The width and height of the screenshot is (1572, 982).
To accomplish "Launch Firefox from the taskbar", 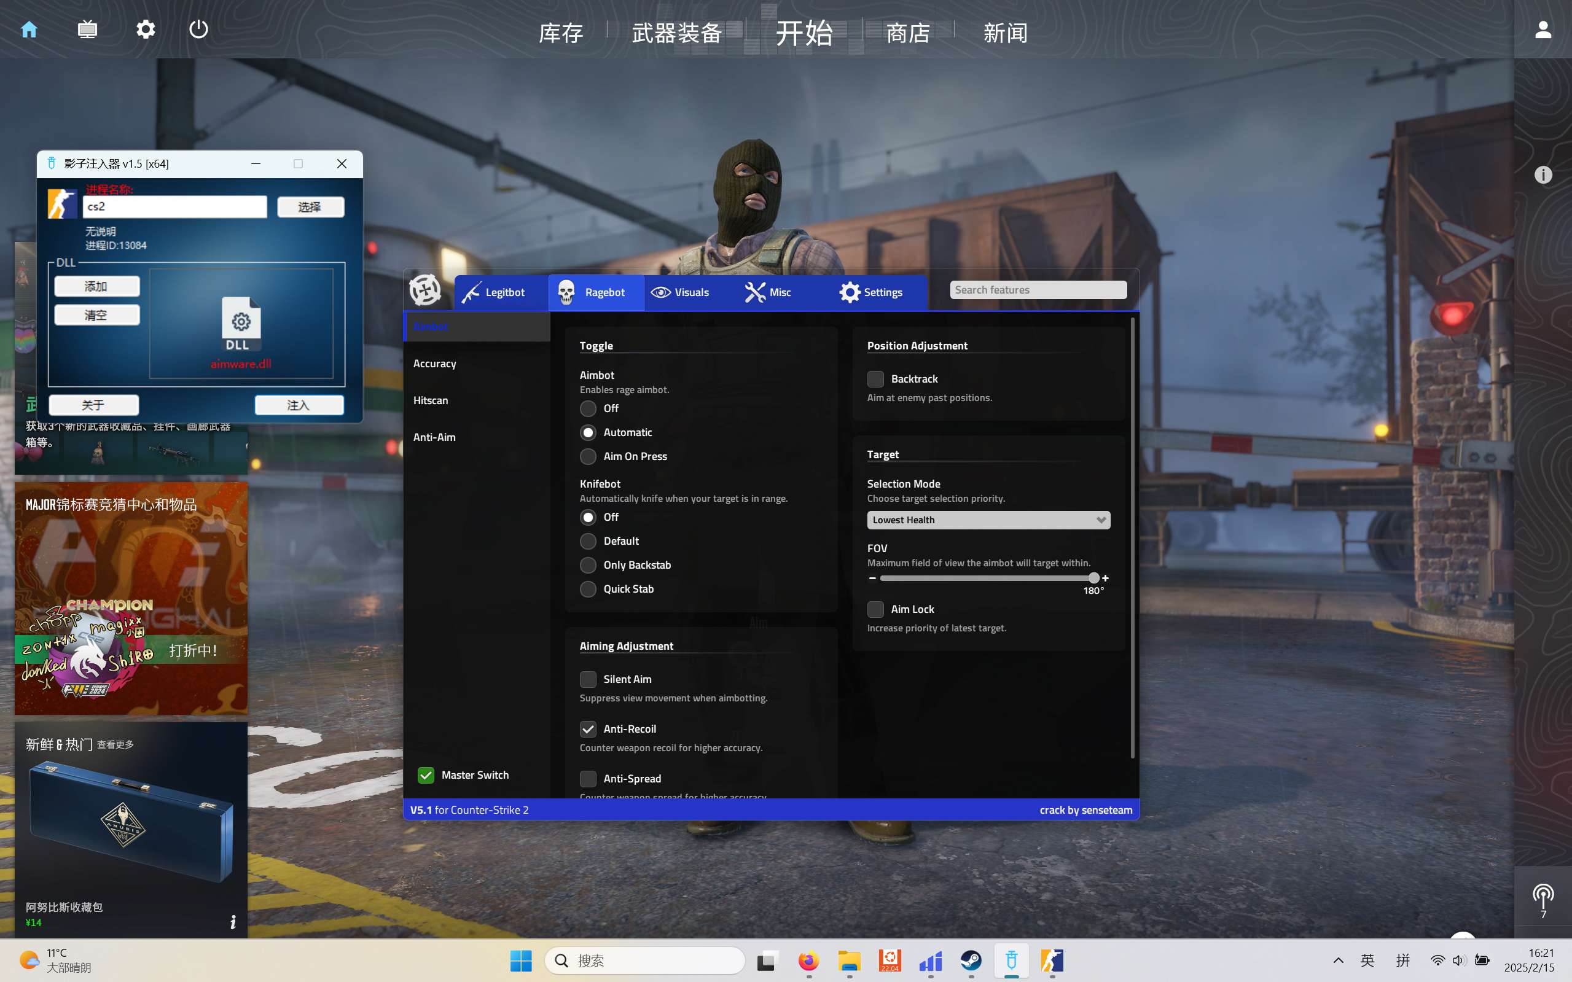I will tap(808, 961).
